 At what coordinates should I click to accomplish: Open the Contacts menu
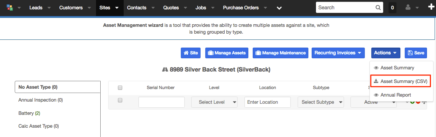137,8
